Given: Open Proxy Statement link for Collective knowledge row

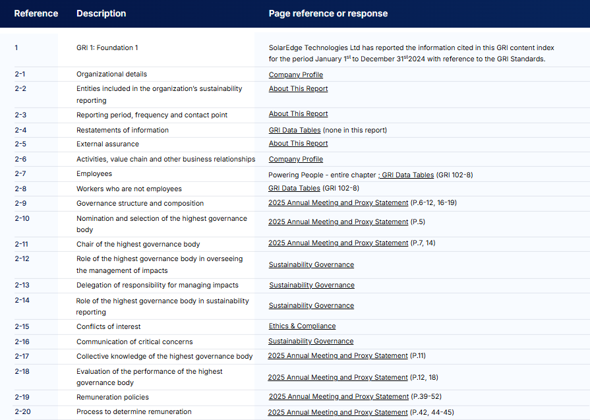Looking at the screenshot, I should [x=338, y=355].
